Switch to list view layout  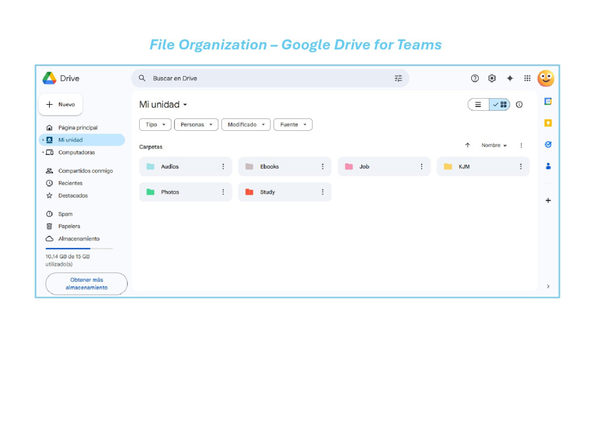[x=478, y=105]
